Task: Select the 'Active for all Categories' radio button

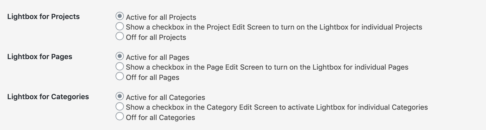Action: (119, 96)
